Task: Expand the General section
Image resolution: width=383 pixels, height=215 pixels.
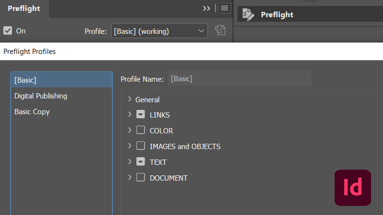Action: pyautogui.click(x=129, y=99)
